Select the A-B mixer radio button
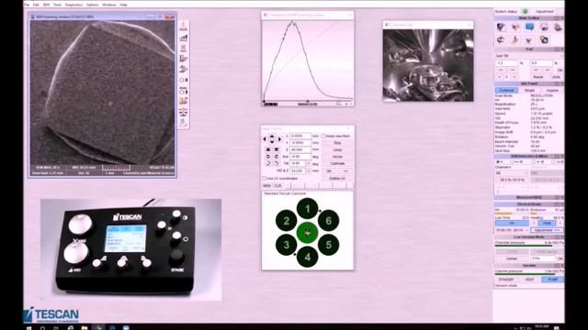 [x=534, y=162]
